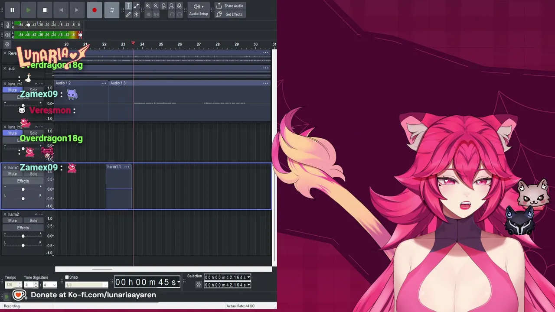This screenshot has height=312, width=555.
Task: Click the Share Audio button
Action: 229,6
